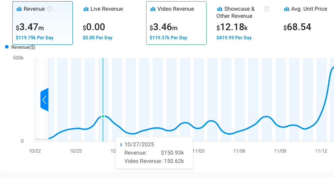The image size is (334, 178).
Task: Click the bar chart icon beside Avg. Unit Price
Action: pyautogui.click(x=287, y=9)
